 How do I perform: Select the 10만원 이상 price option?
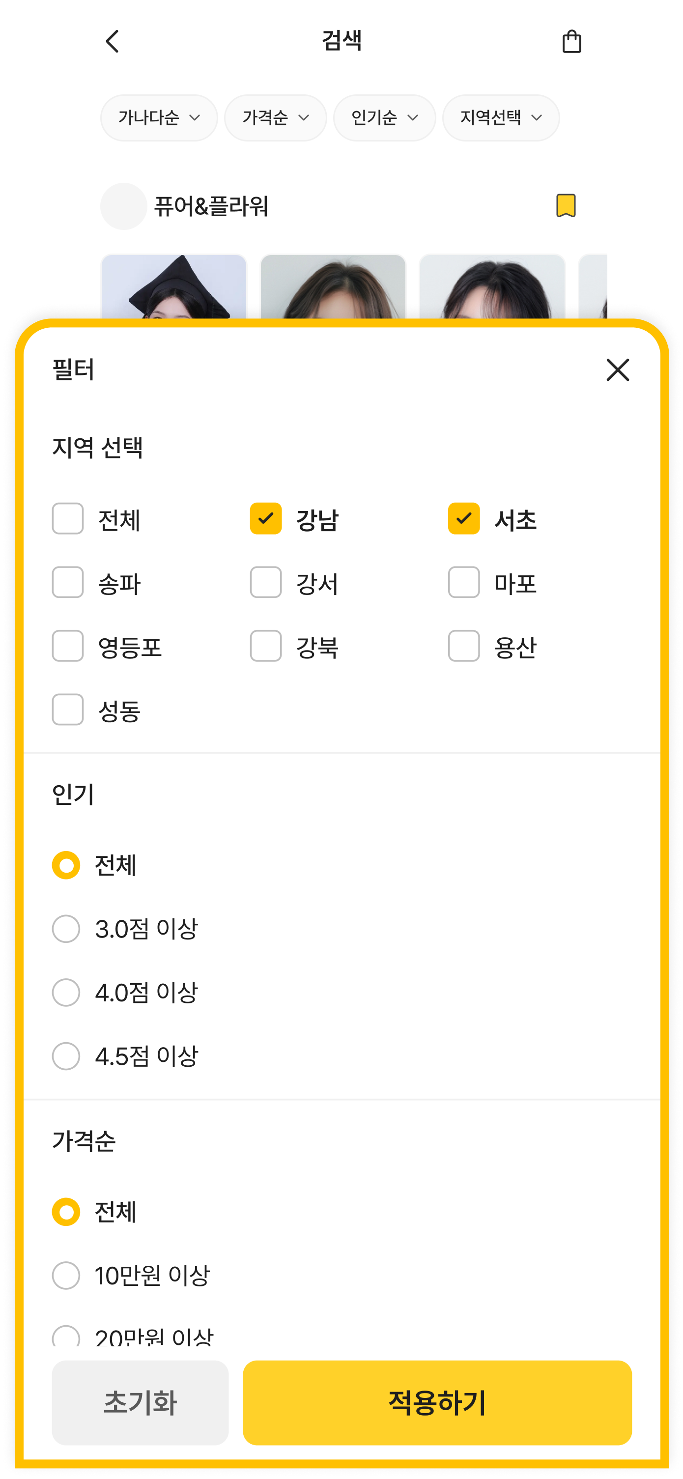click(66, 1276)
